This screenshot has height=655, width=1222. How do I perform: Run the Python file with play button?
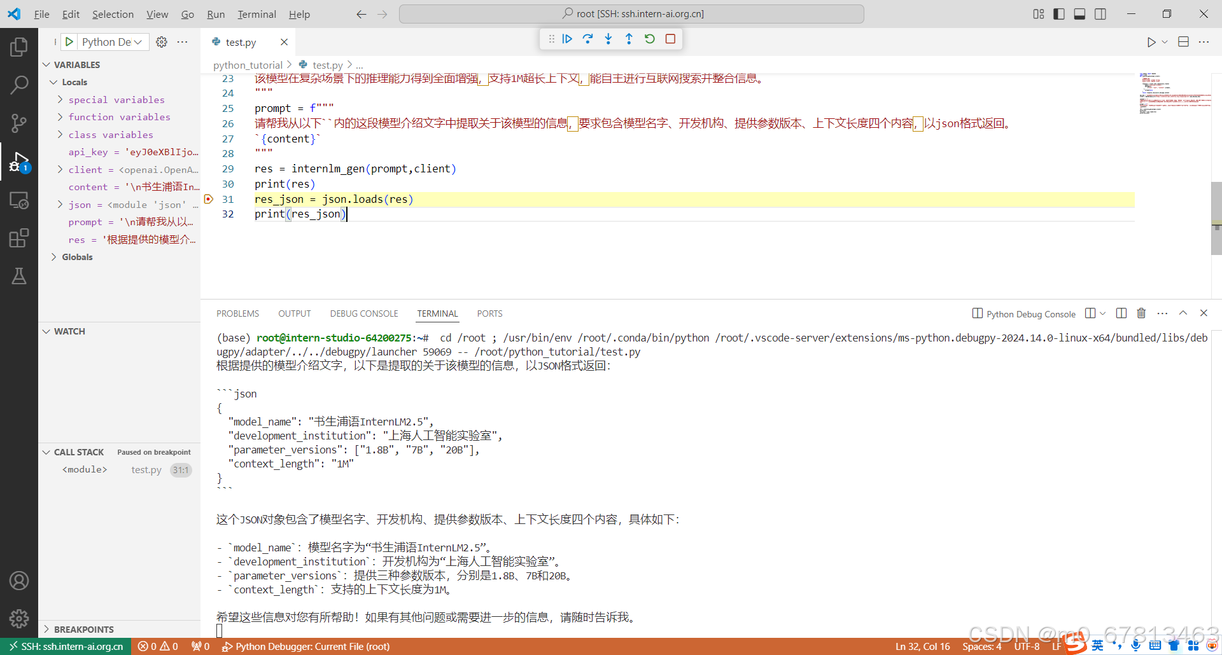1150,42
